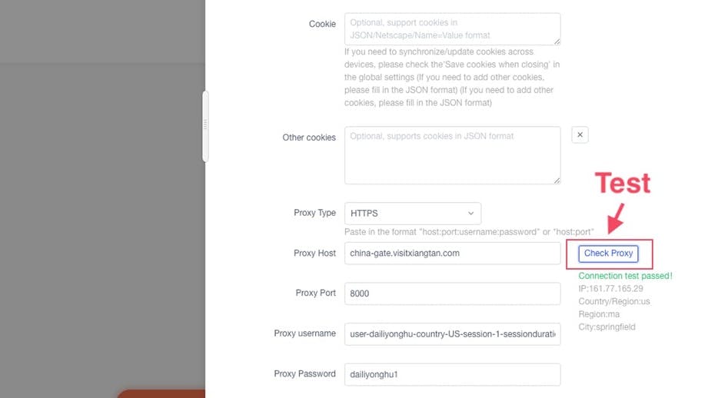Image resolution: width=708 pixels, height=398 pixels.
Task: Click the Check Proxy button
Action: [x=608, y=254]
